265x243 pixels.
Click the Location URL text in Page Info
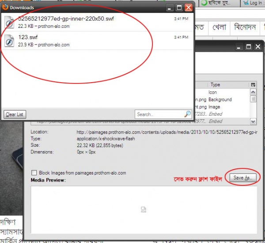click(x=167, y=132)
